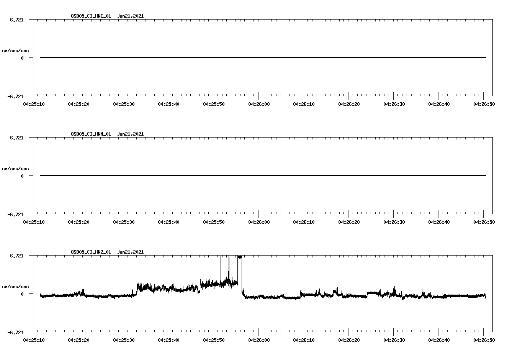Click the 04:26:00 time label under HNE plot
520x354 pixels.
point(258,104)
